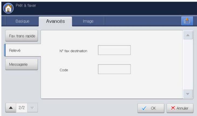Click the settings panel scrollbar track
Screen dimensions: 197x116
click(188, 64)
